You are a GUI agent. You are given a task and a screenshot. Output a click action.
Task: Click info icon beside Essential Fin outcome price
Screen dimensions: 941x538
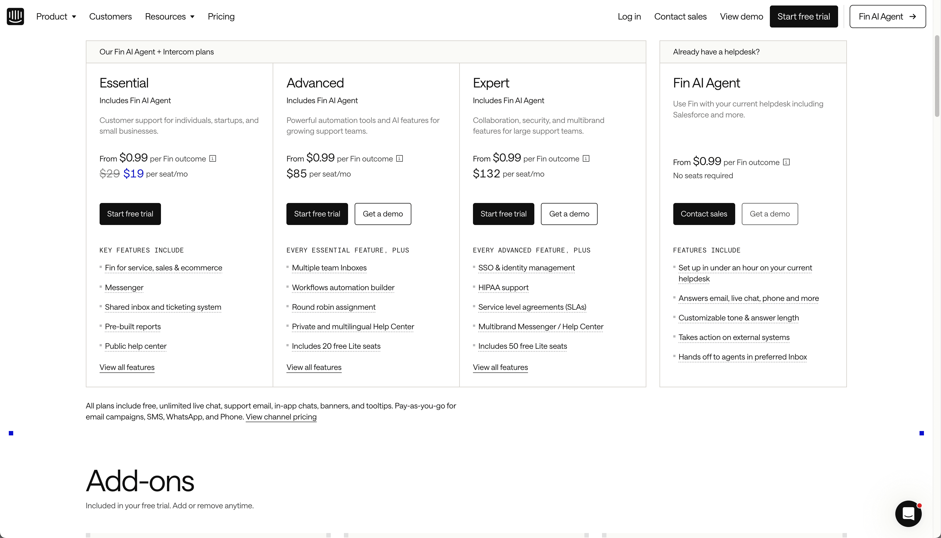pyautogui.click(x=212, y=158)
